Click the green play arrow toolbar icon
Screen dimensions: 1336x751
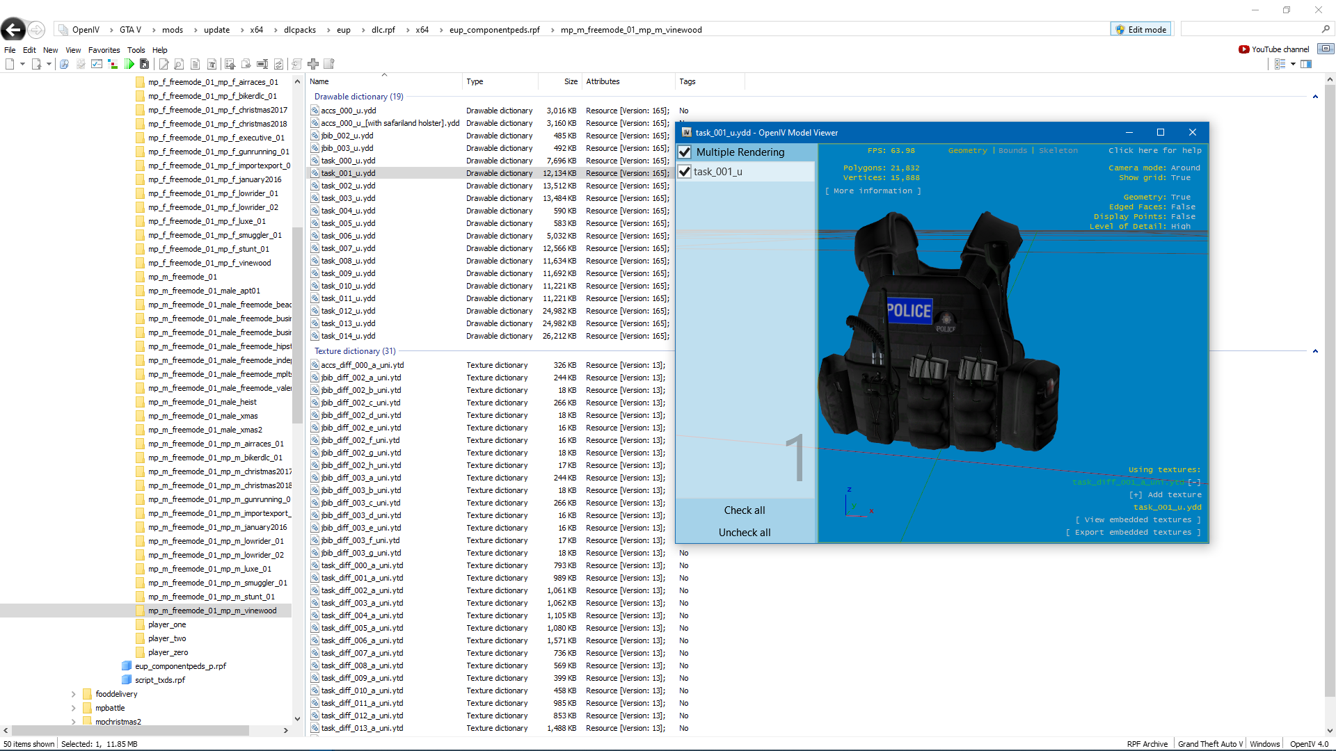click(129, 64)
